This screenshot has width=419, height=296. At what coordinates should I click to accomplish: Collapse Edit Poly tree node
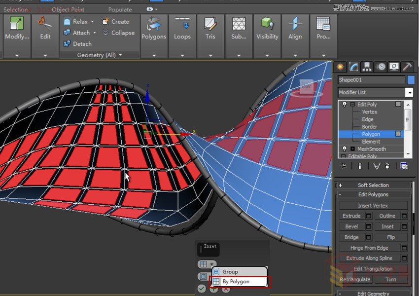pos(352,104)
